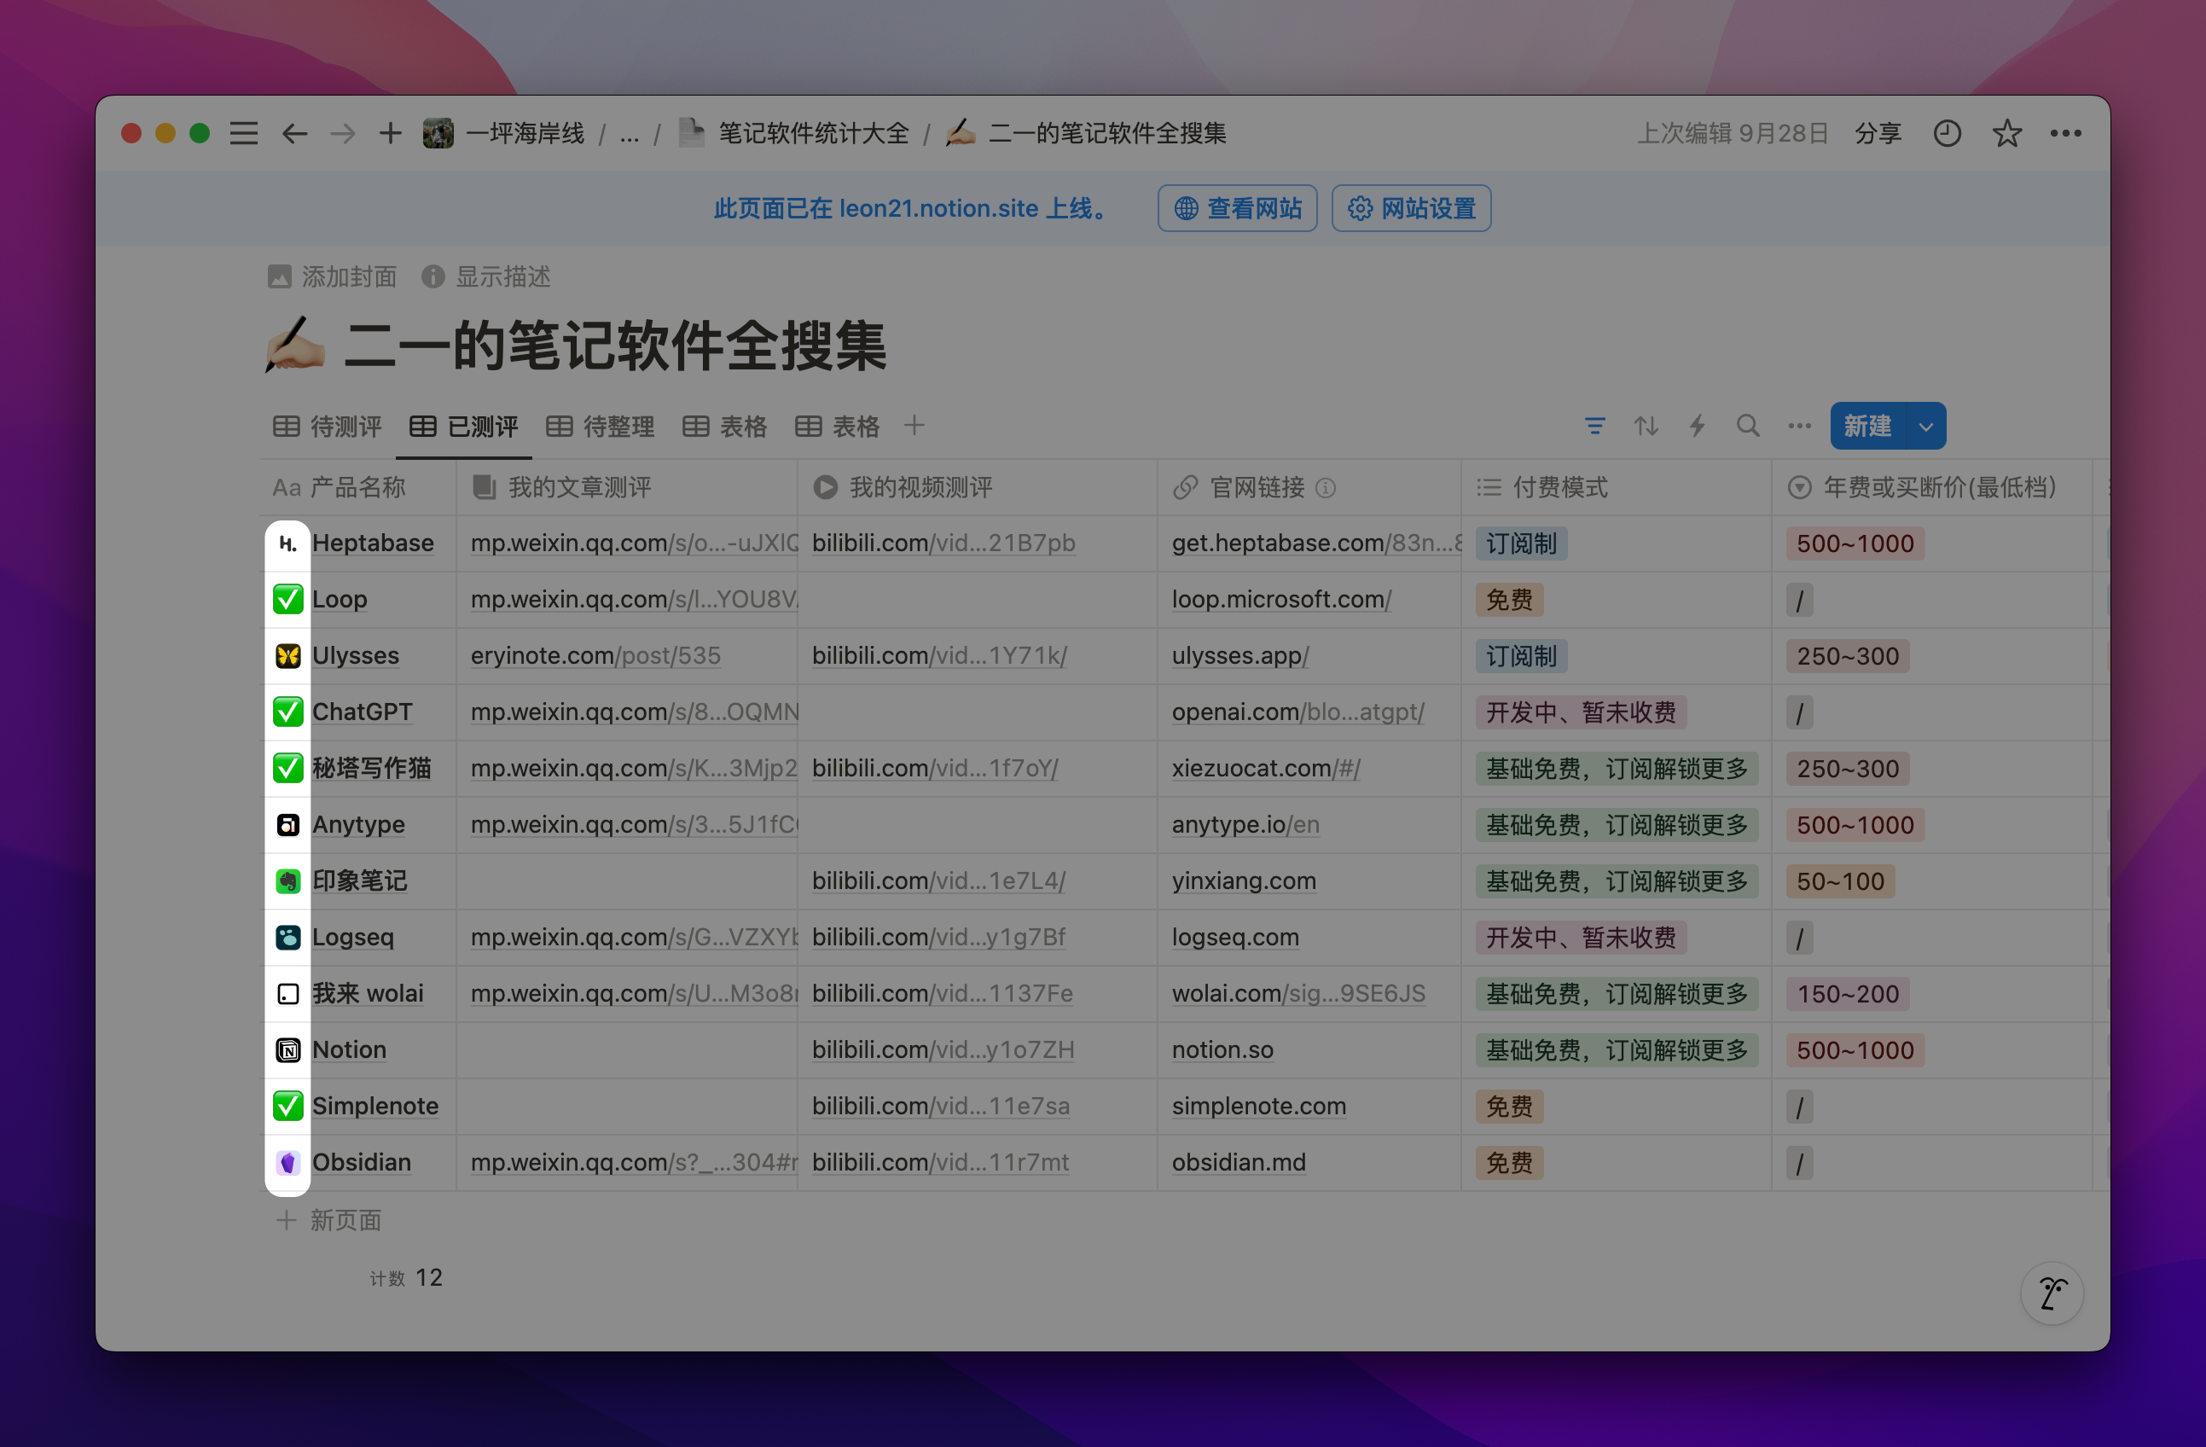The image size is (2206, 1447).
Task: Click the sort arrows icon
Action: [1646, 427]
